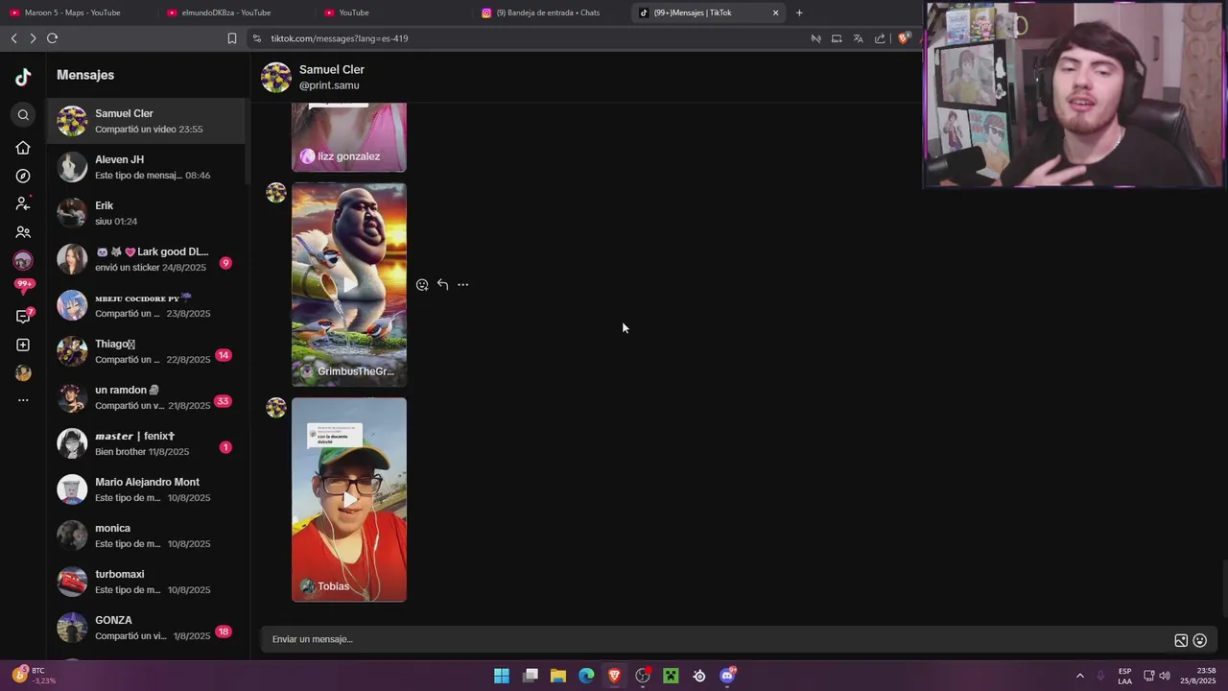The width and height of the screenshot is (1228, 691).
Task: Close the Mensajes TikTok tab
Action: coord(775,12)
